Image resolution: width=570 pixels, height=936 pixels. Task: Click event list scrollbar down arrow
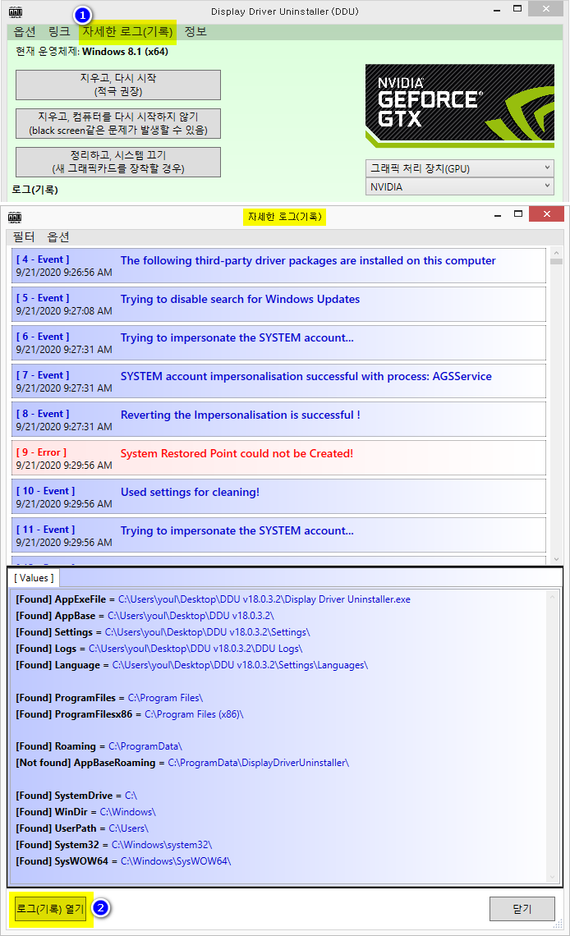[556, 559]
